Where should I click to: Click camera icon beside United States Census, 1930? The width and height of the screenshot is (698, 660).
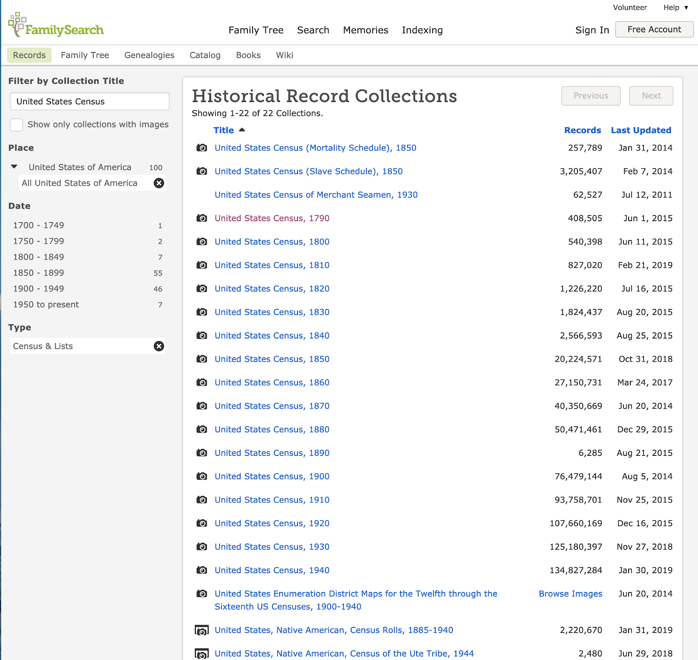coord(202,547)
